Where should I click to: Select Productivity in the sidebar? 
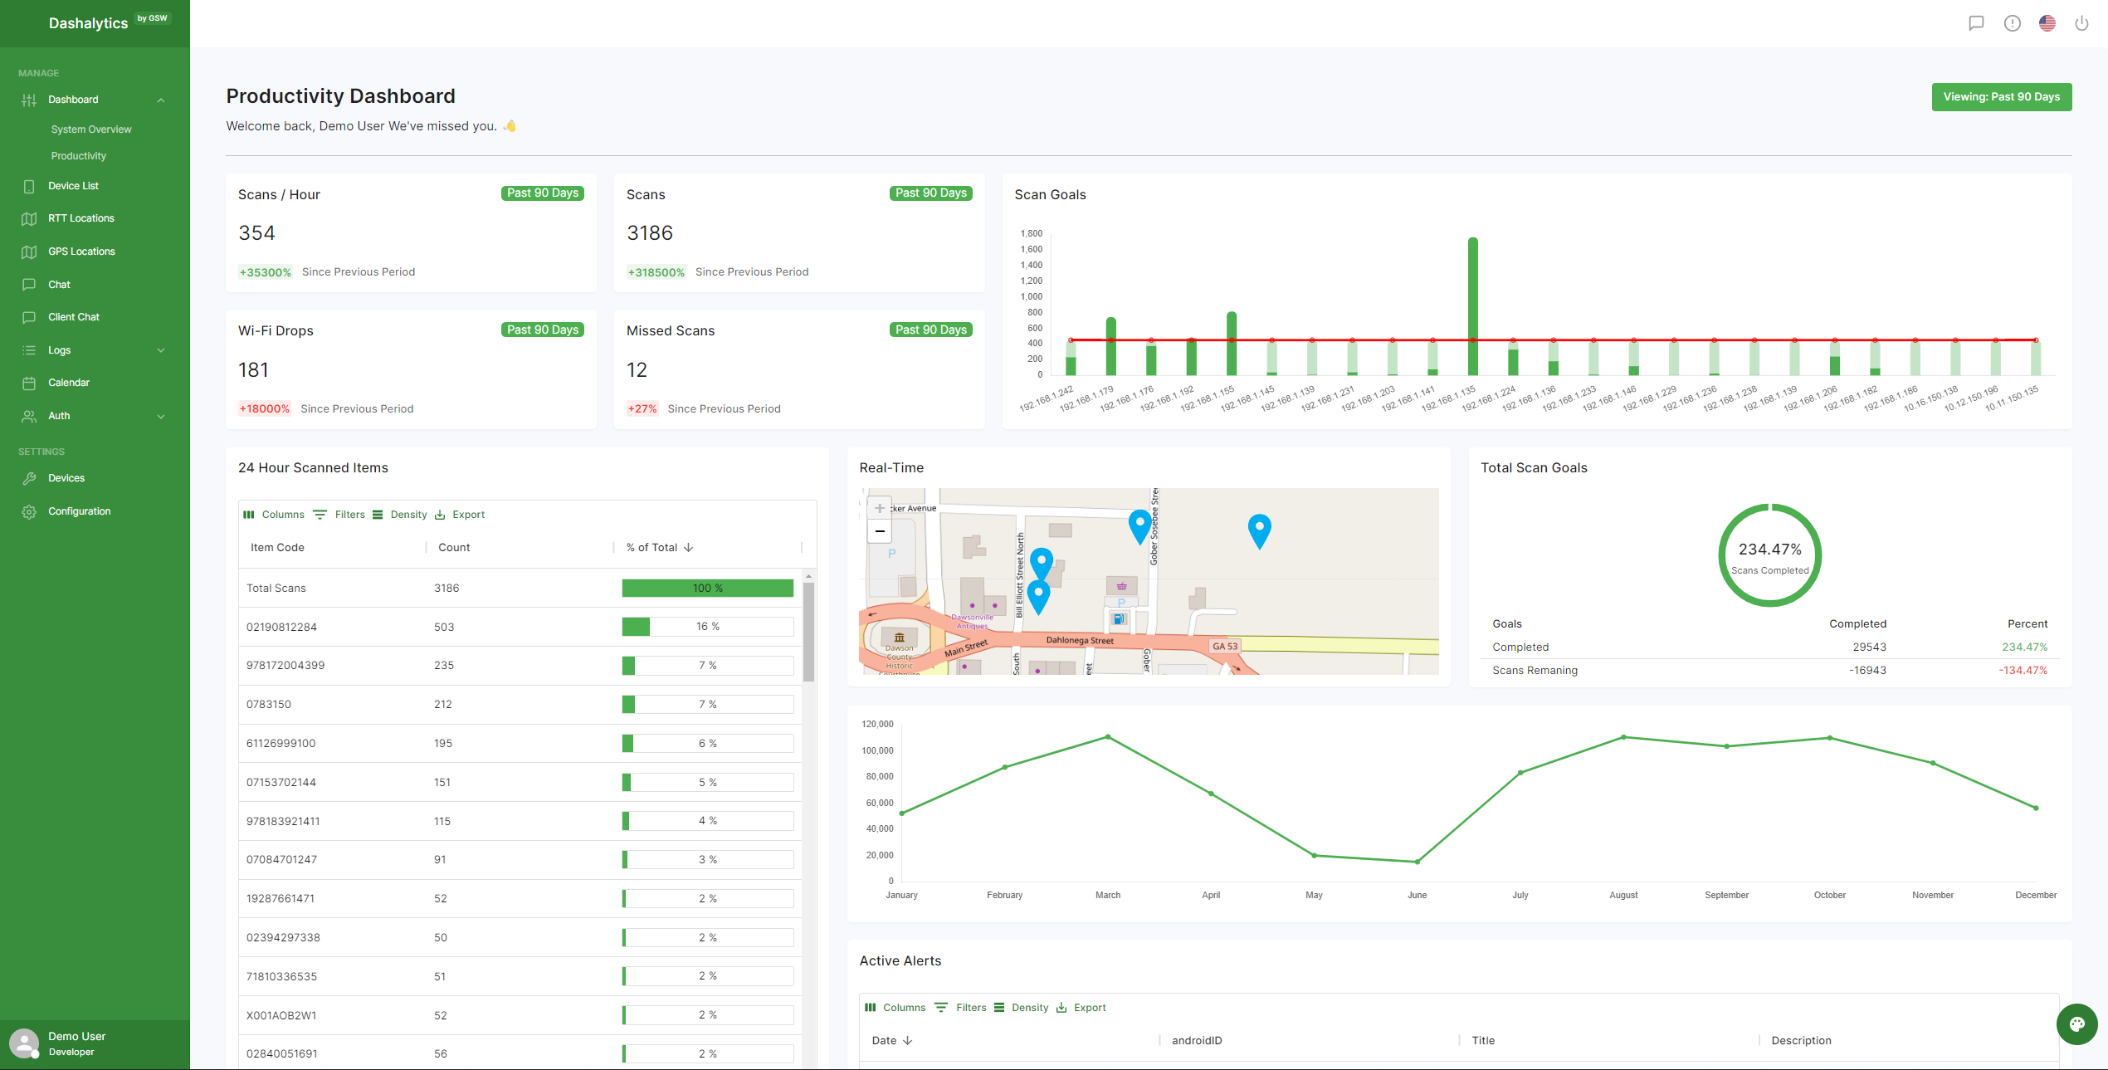pos(78,155)
